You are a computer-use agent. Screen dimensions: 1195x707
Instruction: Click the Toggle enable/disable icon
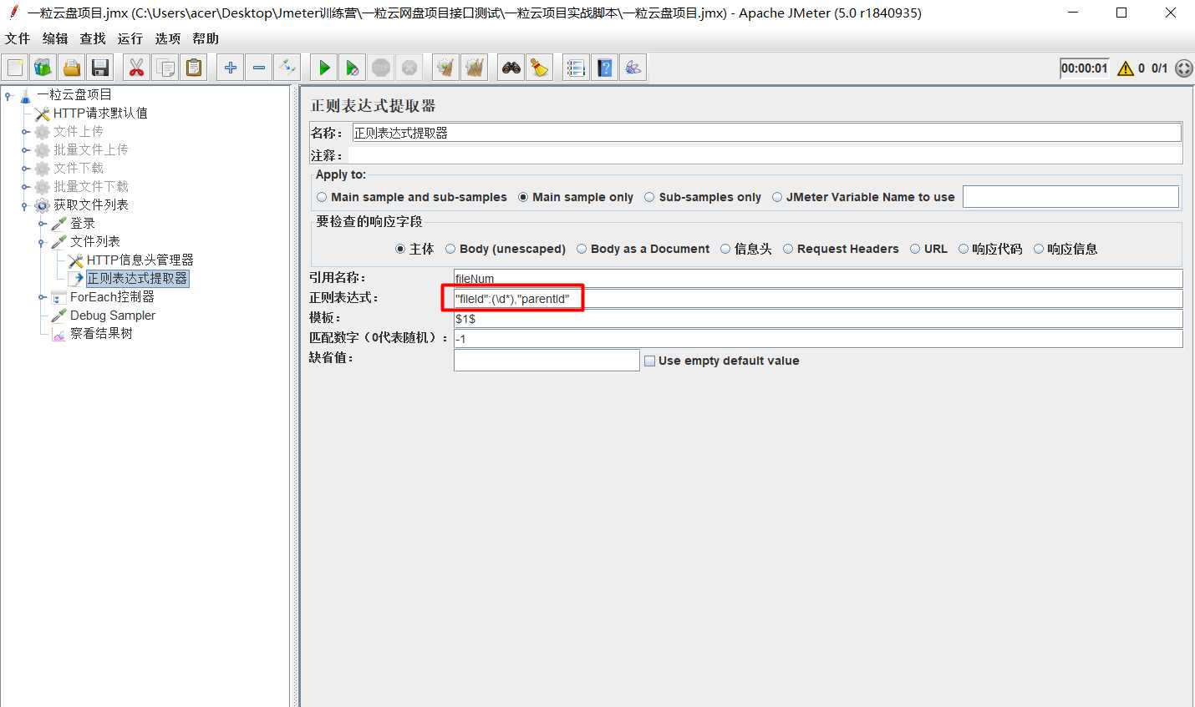(x=287, y=68)
